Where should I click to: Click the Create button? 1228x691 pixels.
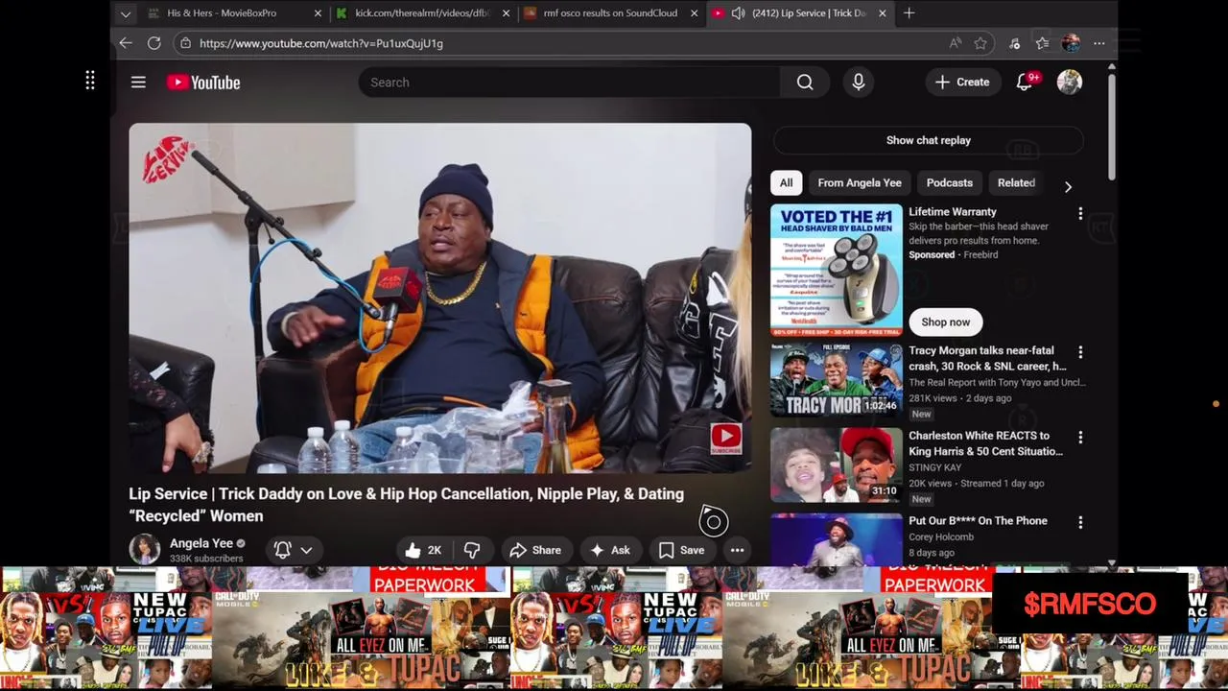(x=963, y=83)
